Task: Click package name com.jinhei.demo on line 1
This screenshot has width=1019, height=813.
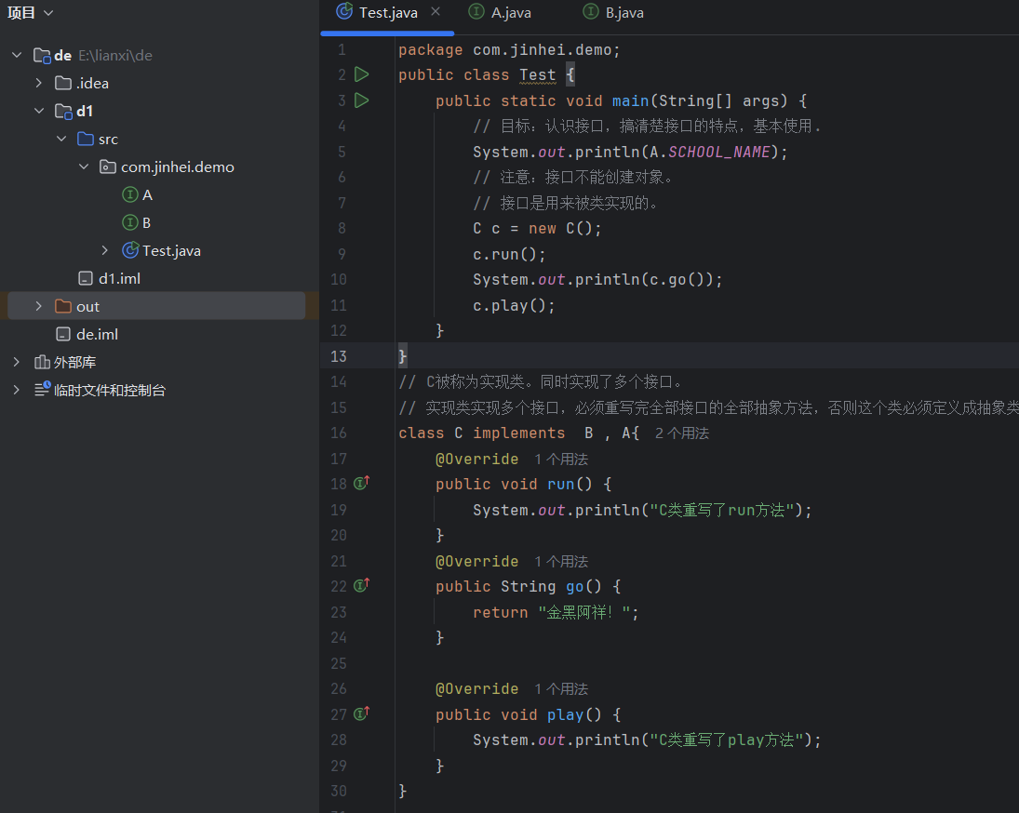Action: (542, 50)
